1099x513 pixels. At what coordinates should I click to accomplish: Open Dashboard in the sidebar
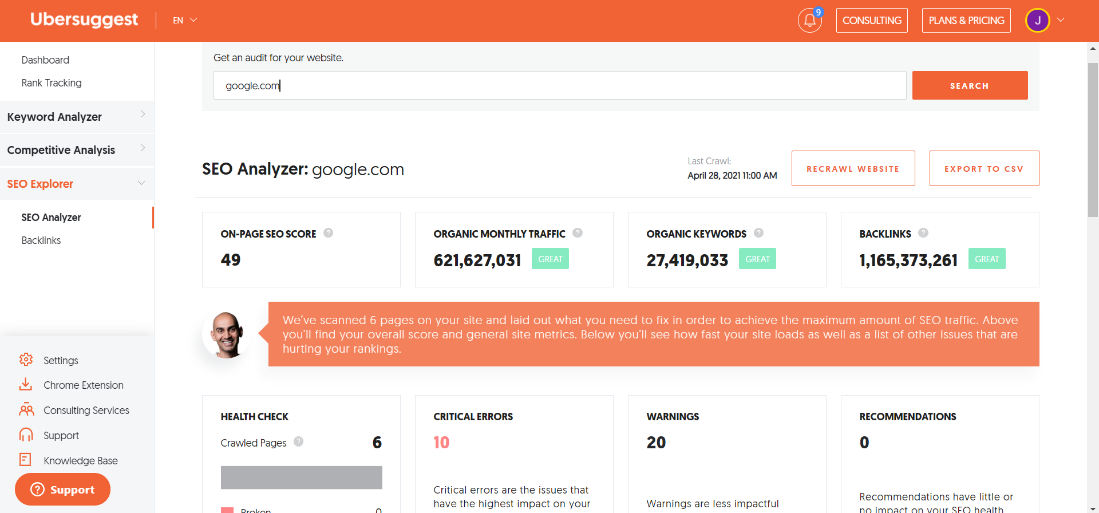(x=45, y=60)
